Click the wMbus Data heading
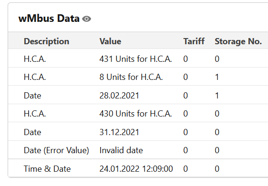 [x=49, y=19]
